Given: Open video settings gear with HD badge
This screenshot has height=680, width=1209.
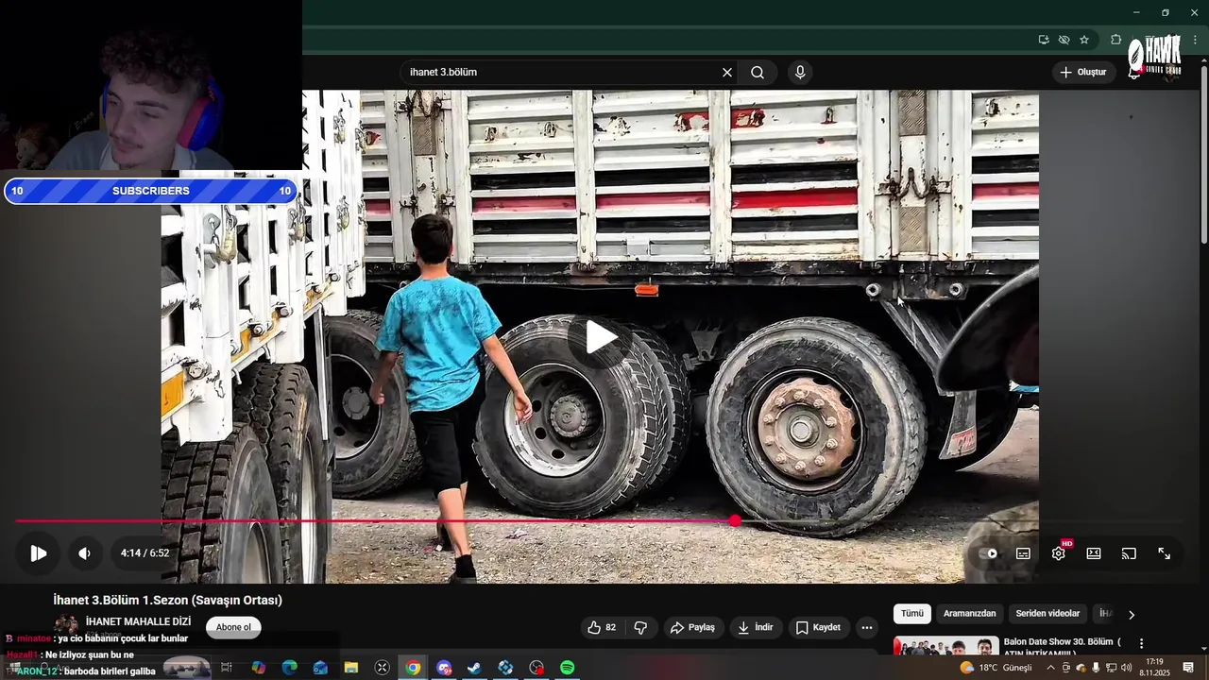Looking at the screenshot, I should (x=1059, y=553).
